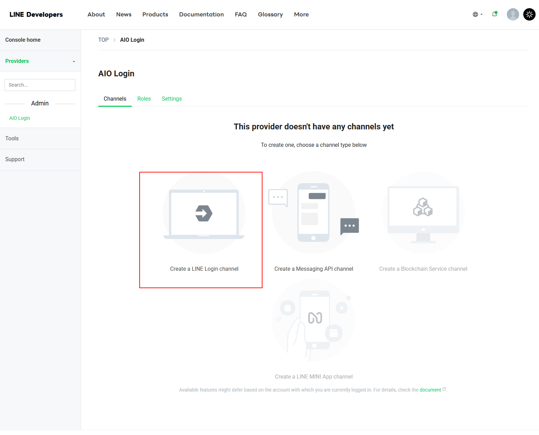The image size is (539, 435).
Task: Go to TOP in breadcrumb
Action: [x=103, y=40]
